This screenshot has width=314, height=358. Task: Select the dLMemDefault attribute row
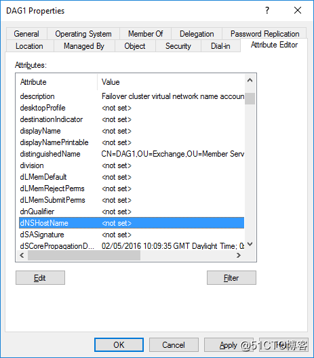[132, 177]
